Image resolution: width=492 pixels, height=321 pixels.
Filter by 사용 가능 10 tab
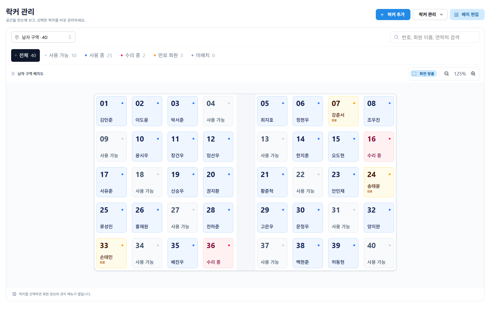(x=61, y=56)
